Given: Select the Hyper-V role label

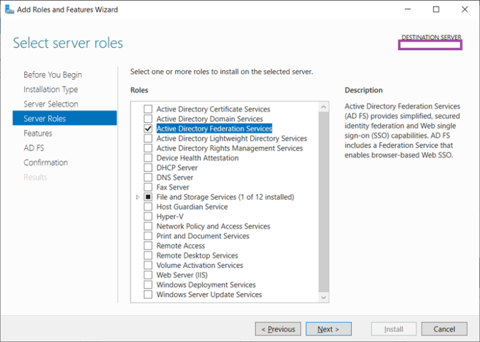Looking at the screenshot, I should [x=170, y=216].
